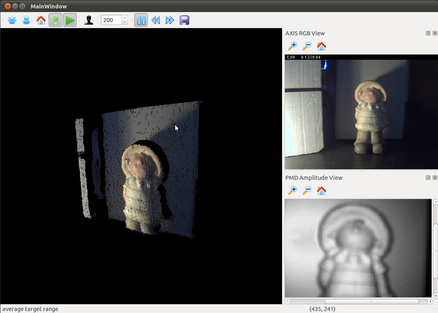This screenshot has width=438, height=313.
Task: Click the group of people toolbar icon
Action: click(x=12, y=20)
